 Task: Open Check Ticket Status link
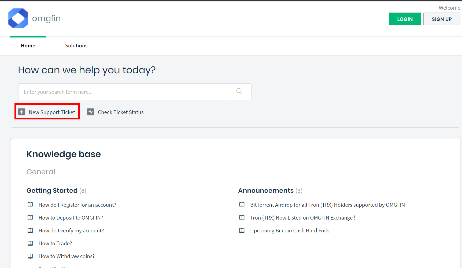click(x=121, y=112)
